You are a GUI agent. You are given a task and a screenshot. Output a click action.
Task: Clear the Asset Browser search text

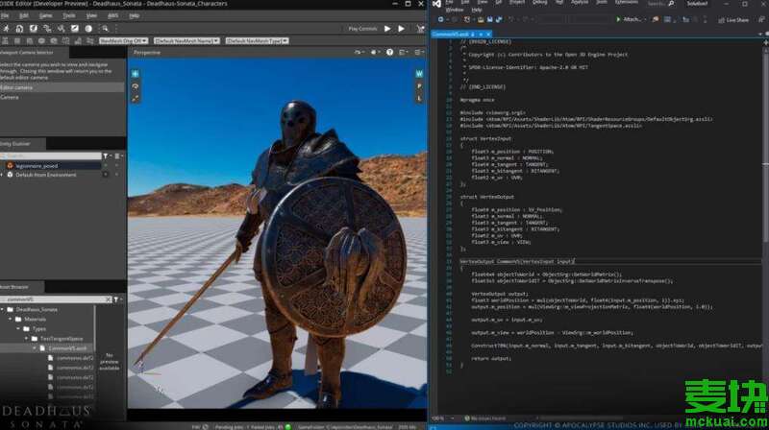tap(109, 299)
